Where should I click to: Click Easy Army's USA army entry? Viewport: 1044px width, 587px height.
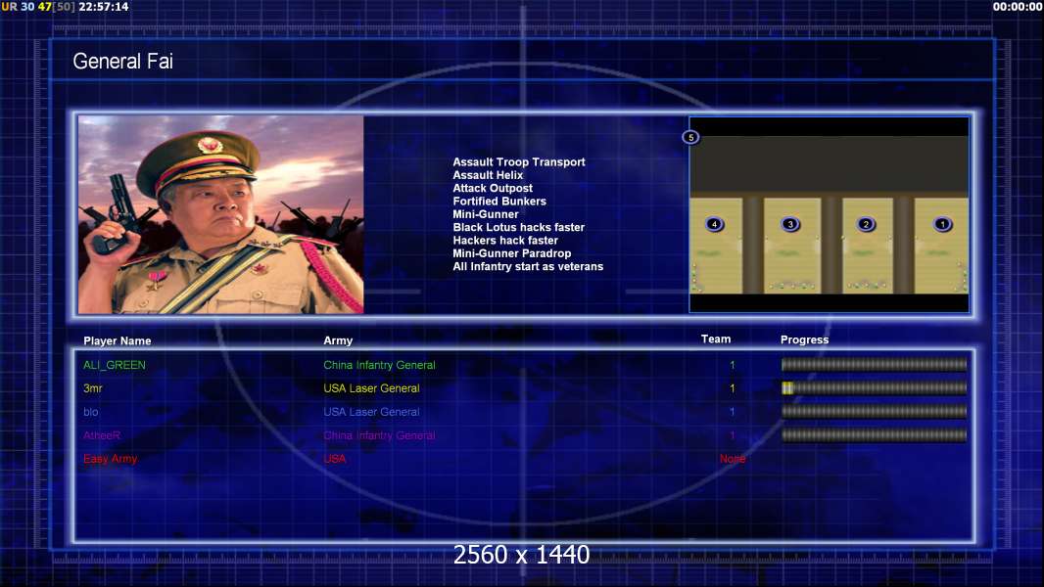(335, 459)
